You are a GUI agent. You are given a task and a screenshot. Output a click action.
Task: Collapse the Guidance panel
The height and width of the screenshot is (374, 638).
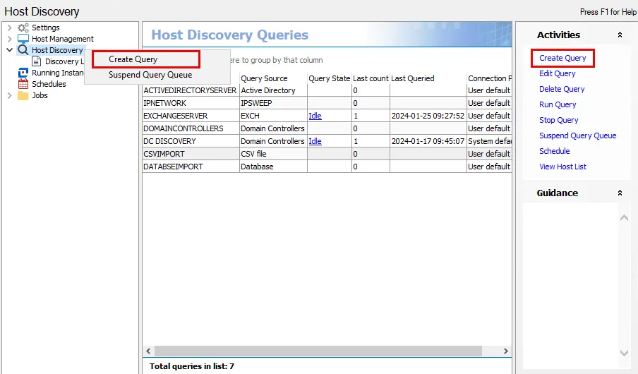click(x=620, y=193)
